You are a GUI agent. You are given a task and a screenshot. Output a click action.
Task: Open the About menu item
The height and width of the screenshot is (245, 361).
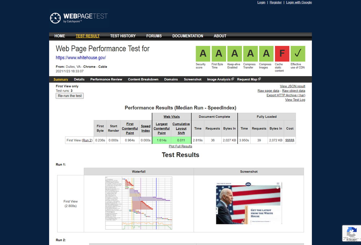[x=220, y=36]
